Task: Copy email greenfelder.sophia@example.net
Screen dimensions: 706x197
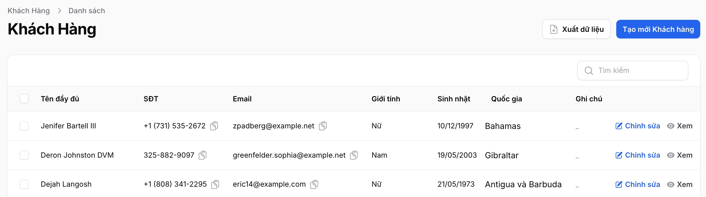Action: coord(354,155)
